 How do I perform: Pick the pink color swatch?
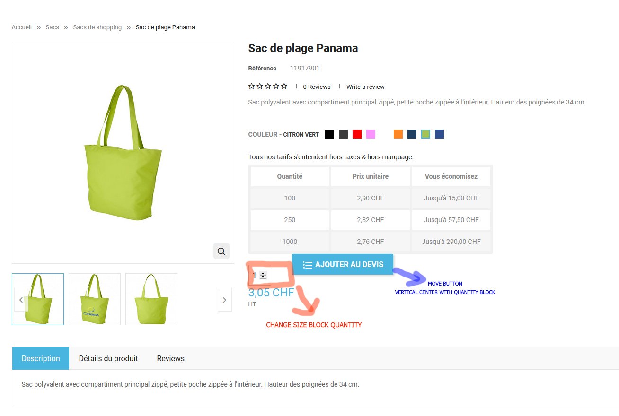pos(371,134)
